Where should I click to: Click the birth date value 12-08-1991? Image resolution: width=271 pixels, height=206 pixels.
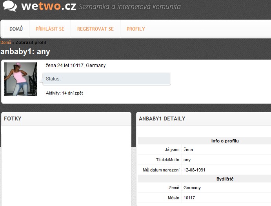pos(195,170)
